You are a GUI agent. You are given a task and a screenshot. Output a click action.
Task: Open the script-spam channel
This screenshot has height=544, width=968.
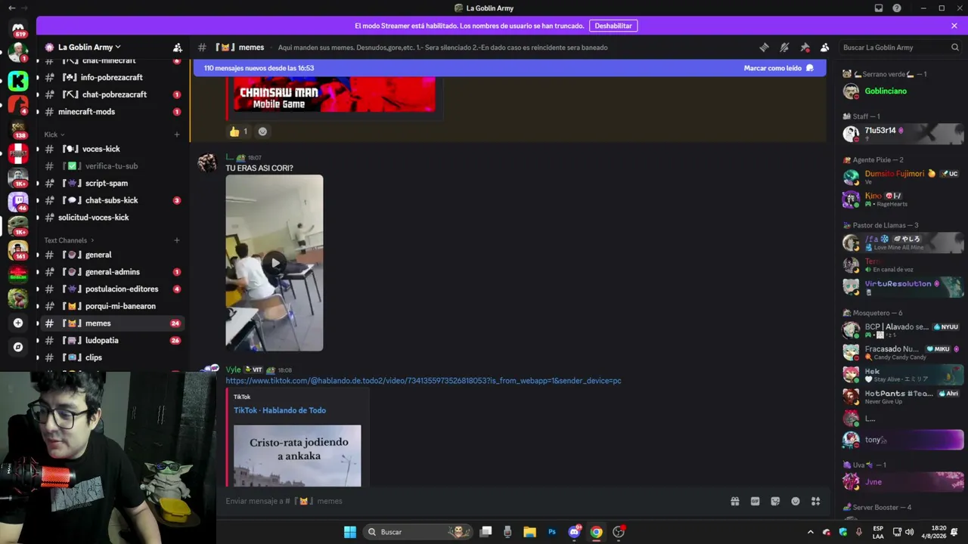[x=111, y=183]
